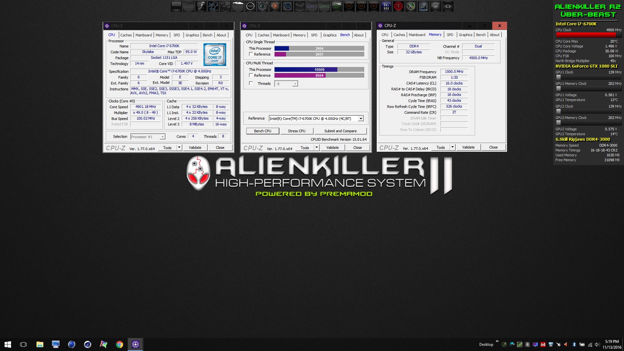This screenshot has height=351, width=624.
Task: Open File Explorer from the taskbar
Action: click(x=40, y=344)
